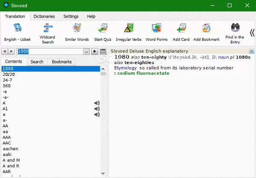Go back with left history arrow
Viewport: 256px width, 178px height.
(5, 52)
